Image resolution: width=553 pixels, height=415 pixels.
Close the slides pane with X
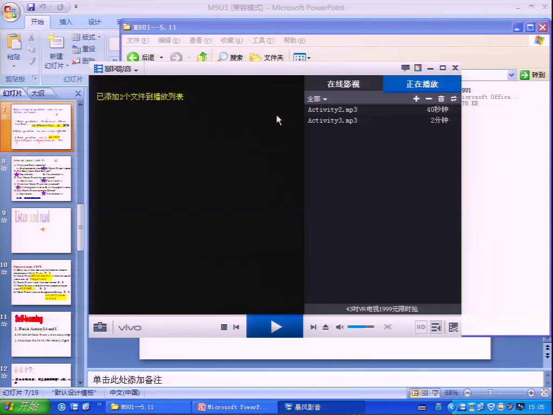click(x=78, y=93)
